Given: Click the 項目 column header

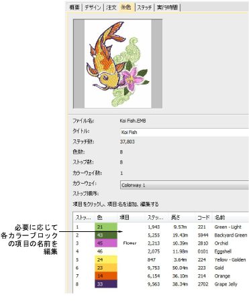Looking at the screenshot, I should click(x=131, y=217).
